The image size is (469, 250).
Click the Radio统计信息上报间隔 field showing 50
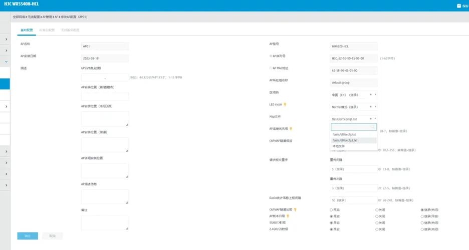coord(354,200)
